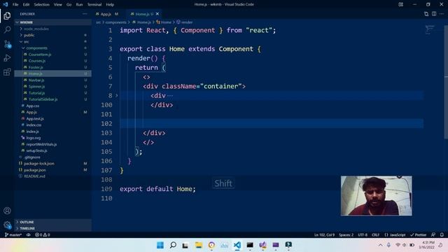448x252 pixels.
Task: Open the Run and Debug view
Action: pyautogui.click(x=7, y=57)
